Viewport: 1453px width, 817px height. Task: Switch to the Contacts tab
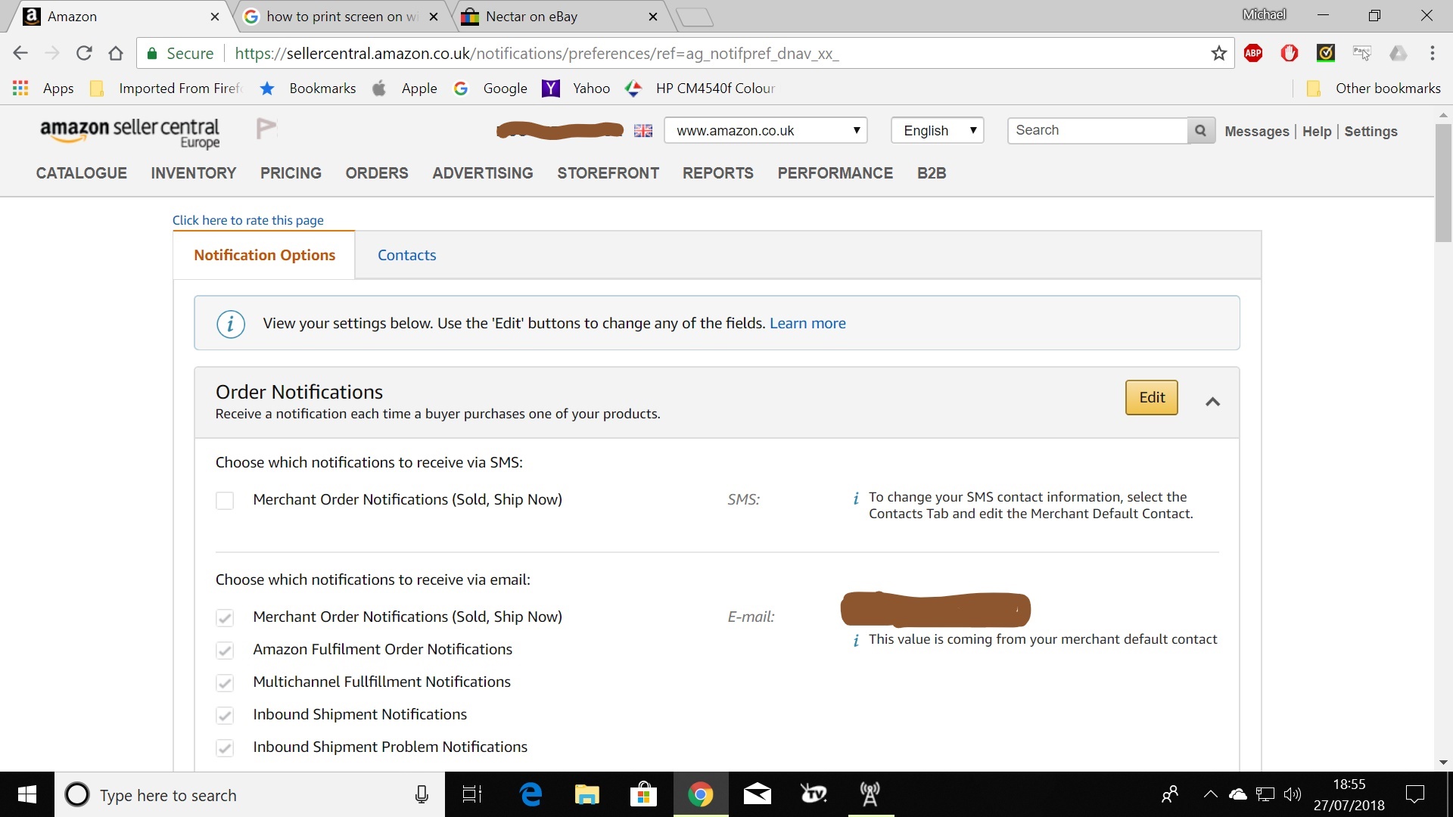coord(407,256)
